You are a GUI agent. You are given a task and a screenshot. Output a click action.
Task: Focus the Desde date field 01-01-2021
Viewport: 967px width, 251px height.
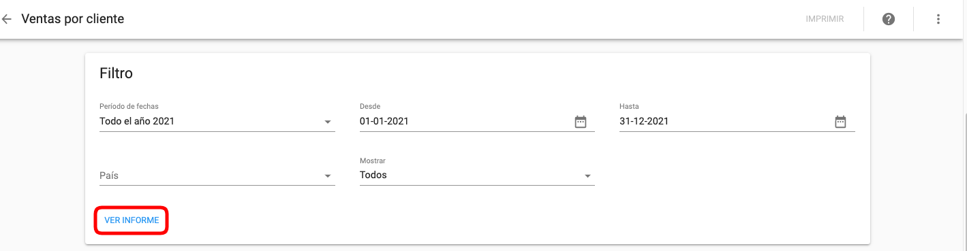[477, 122]
